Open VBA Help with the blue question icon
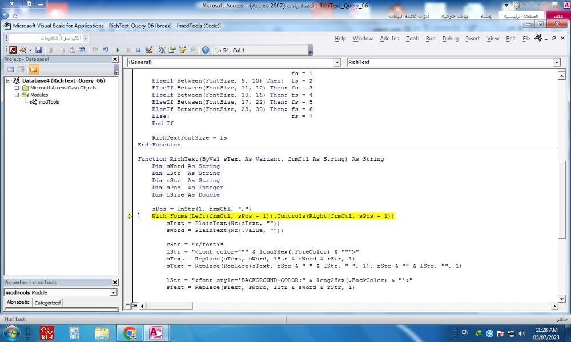571x342 pixels. (x=206, y=50)
